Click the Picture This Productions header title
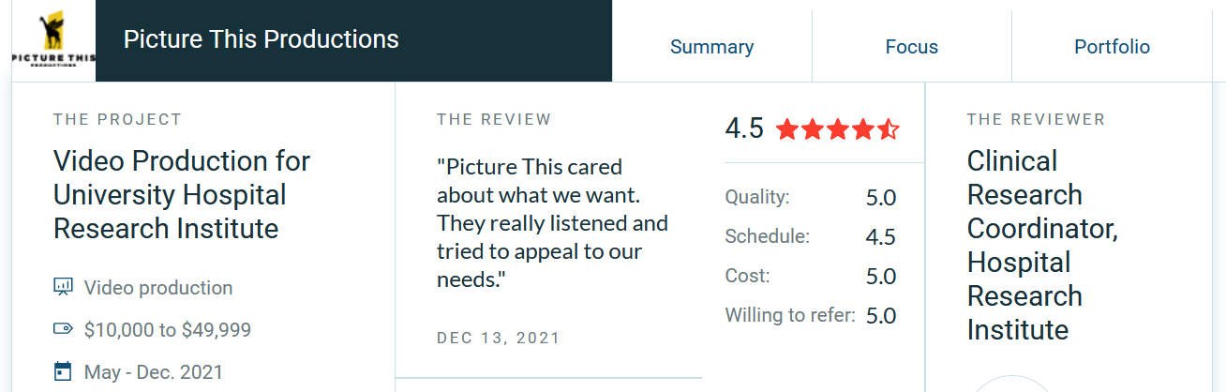 coord(262,39)
